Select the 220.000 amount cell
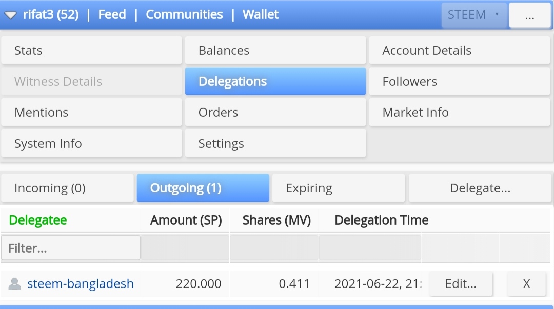The width and height of the screenshot is (554, 309). pyautogui.click(x=199, y=283)
